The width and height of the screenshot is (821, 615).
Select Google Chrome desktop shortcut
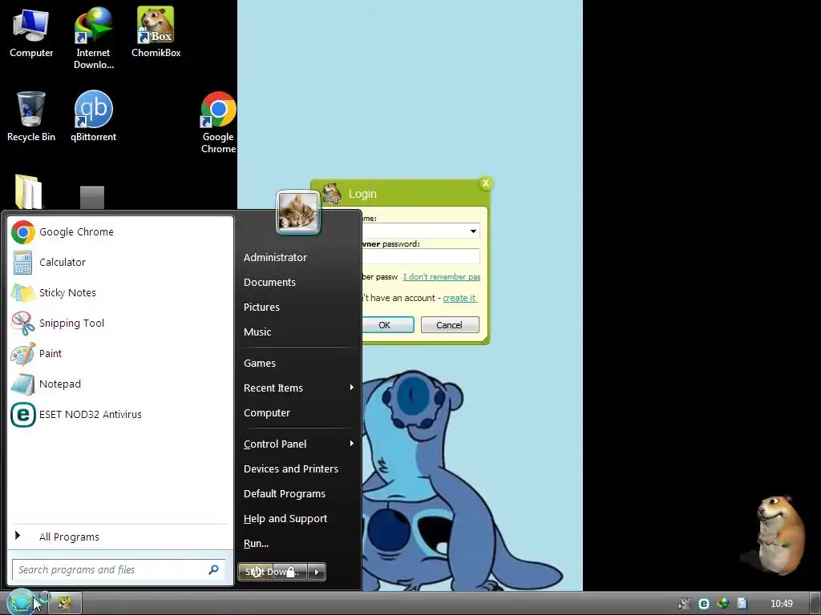pyautogui.click(x=218, y=123)
